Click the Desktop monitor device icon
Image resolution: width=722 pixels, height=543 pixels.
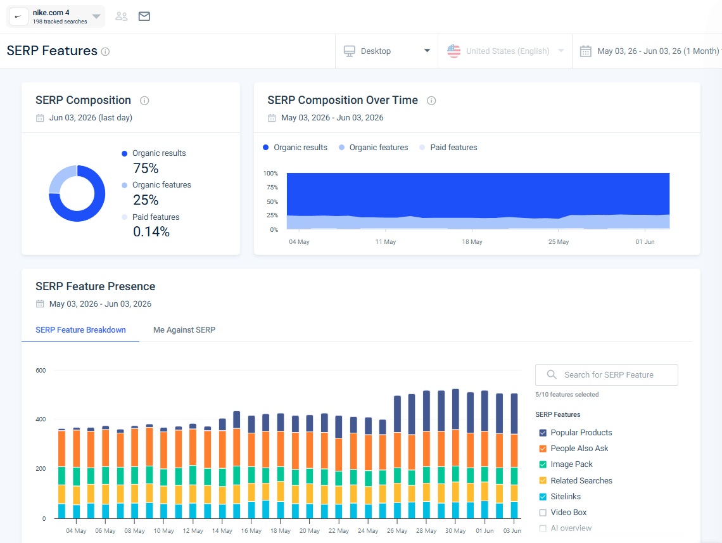350,51
